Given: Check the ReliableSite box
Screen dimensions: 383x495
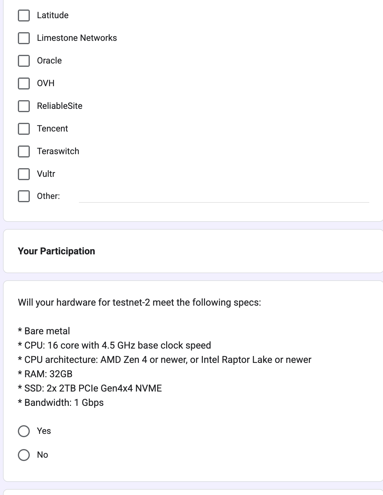Looking at the screenshot, I should click(x=24, y=106).
